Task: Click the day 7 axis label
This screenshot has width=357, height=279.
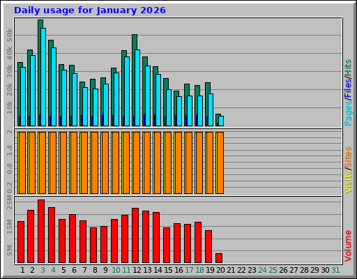Action: [84, 270]
